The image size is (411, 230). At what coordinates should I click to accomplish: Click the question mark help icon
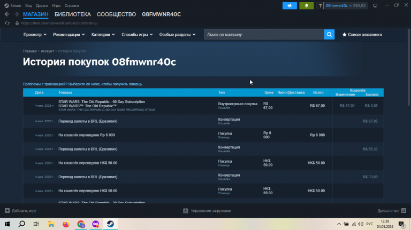point(320,5)
